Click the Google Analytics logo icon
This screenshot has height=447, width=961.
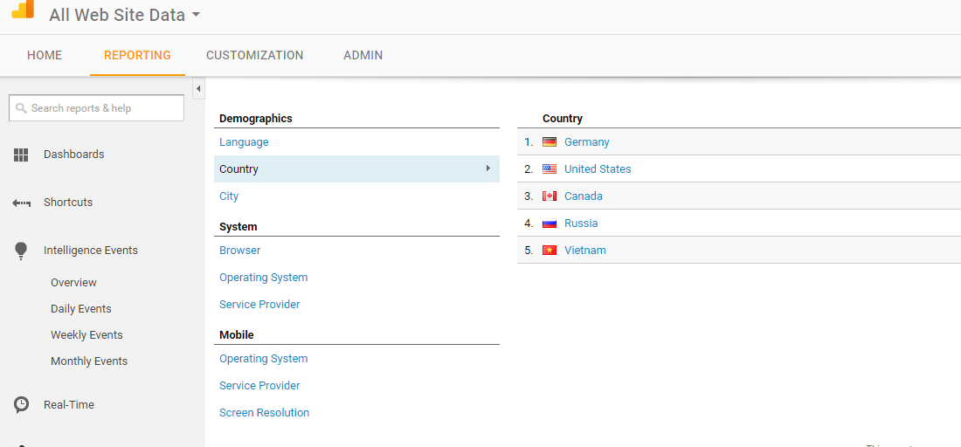click(23, 9)
